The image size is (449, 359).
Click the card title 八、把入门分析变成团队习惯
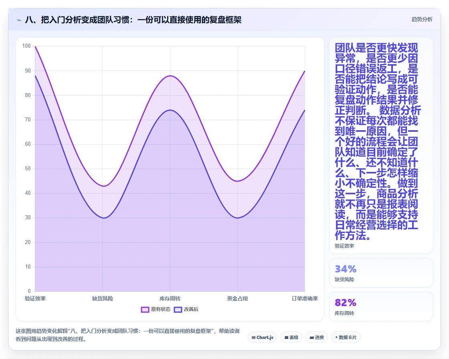click(x=133, y=20)
